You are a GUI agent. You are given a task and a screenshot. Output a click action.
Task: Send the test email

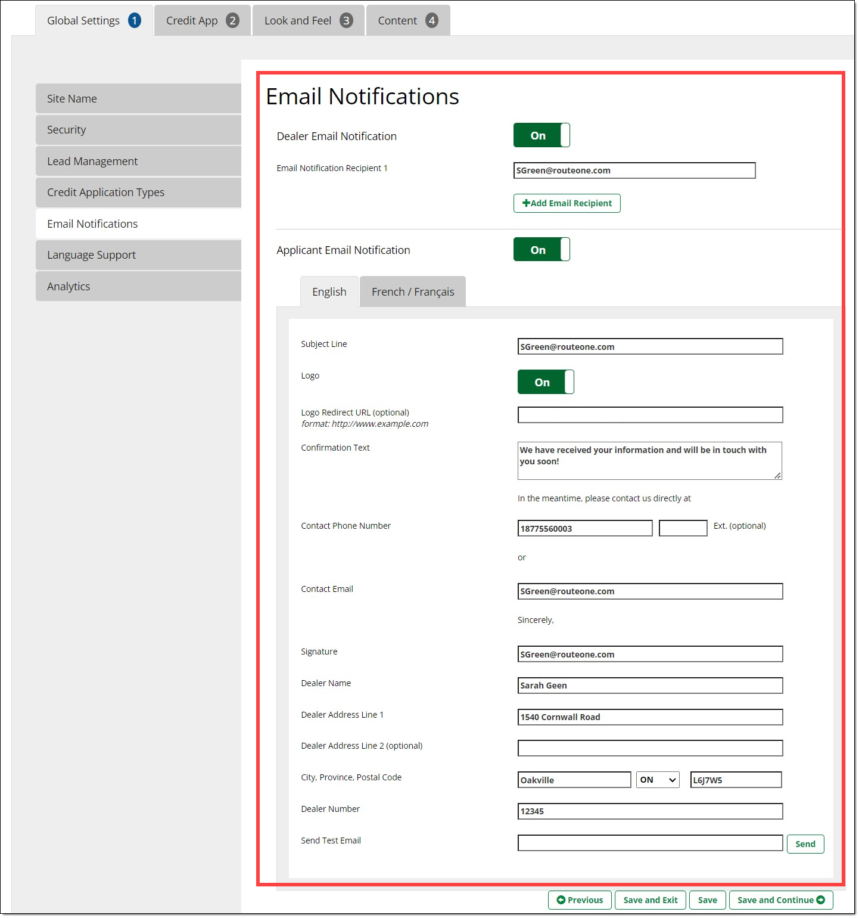(x=805, y=844)
